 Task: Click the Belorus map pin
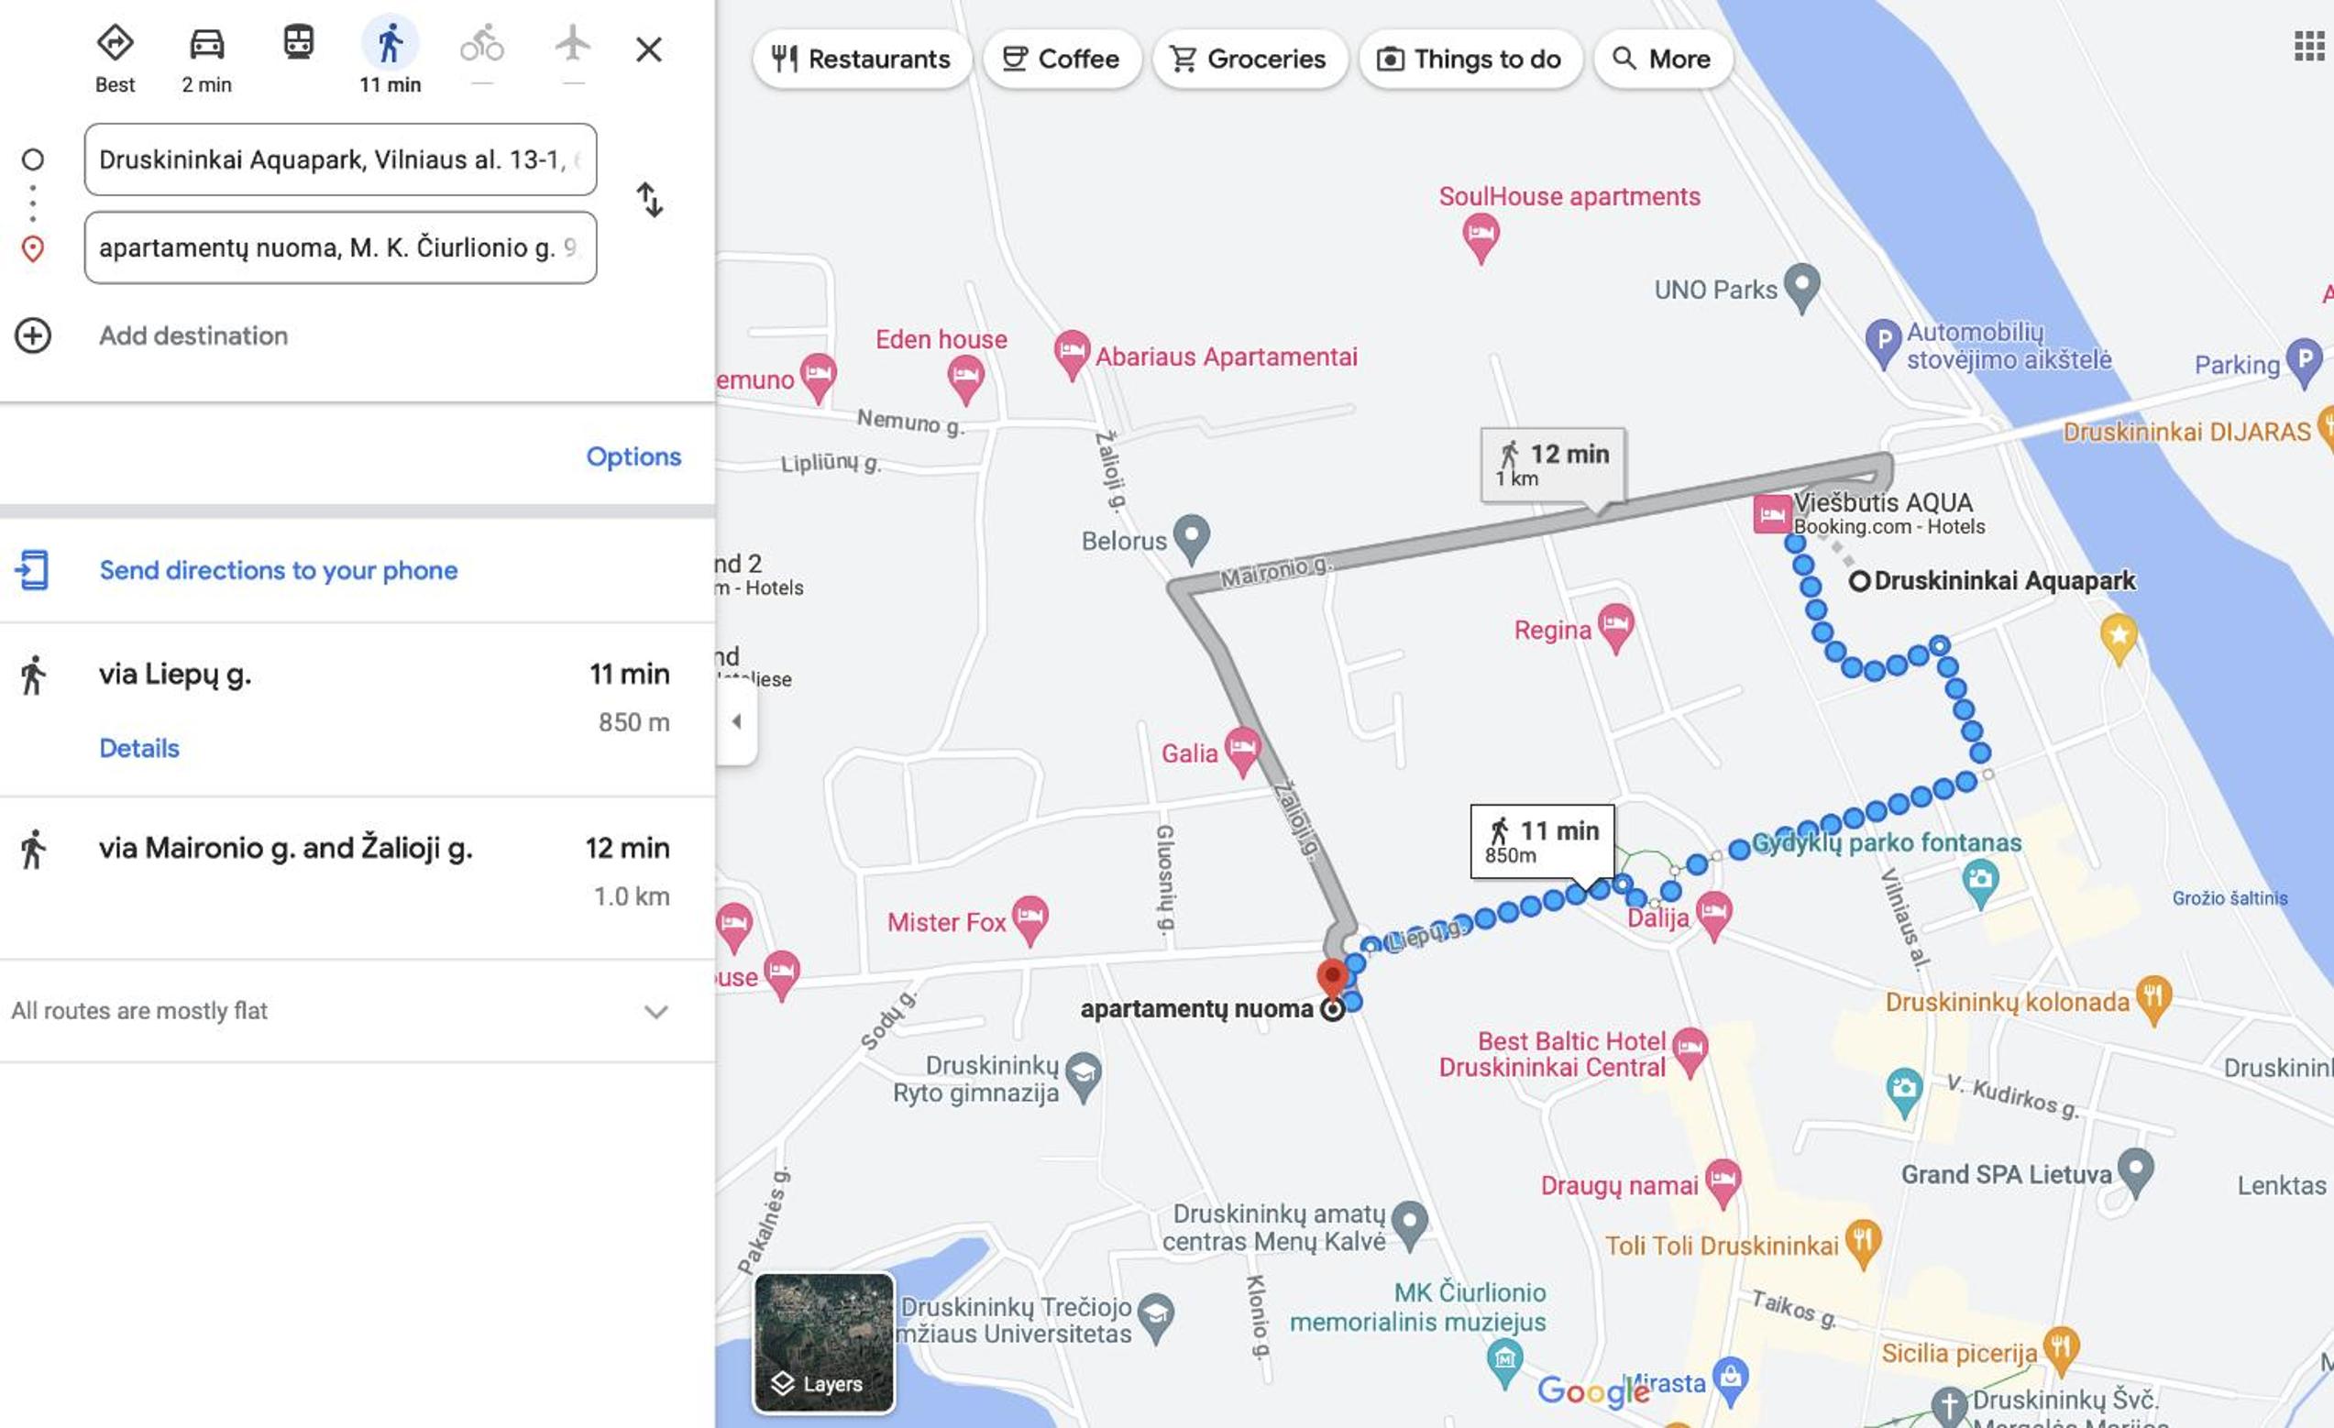(x=1192, y=538)
